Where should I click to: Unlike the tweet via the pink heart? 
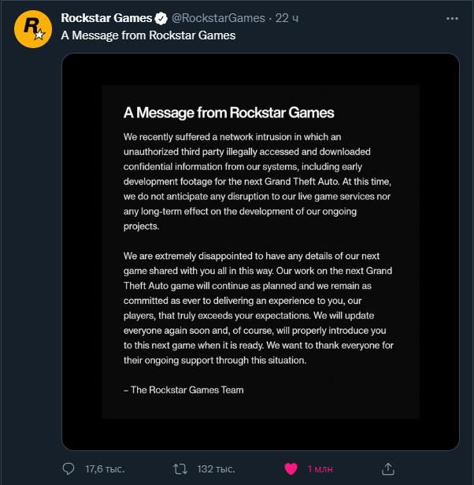coord(291,468)
